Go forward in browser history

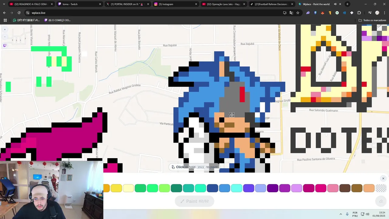12,13
